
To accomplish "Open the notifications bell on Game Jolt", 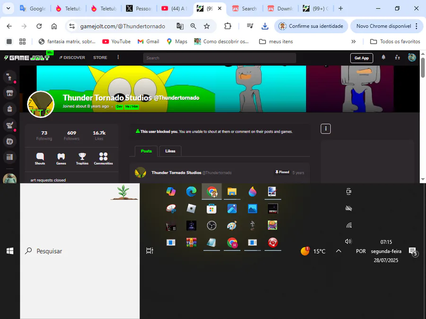I will (383, 58).
